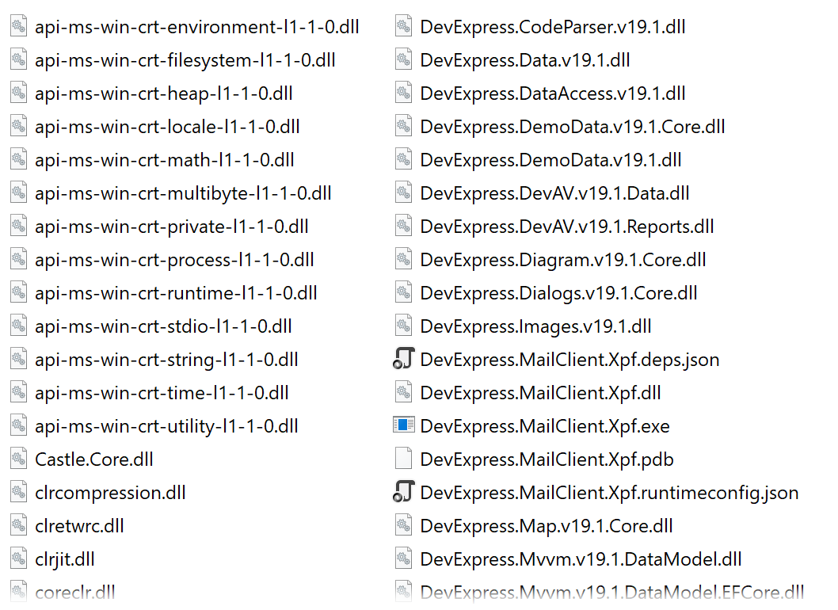Image resolution: width=838 pixels, height=610 pixels.
Task: Click the icon beside api-ms-win-crt-filesystem-l1-1-0.dll
Action: click(x=19, y=59)
